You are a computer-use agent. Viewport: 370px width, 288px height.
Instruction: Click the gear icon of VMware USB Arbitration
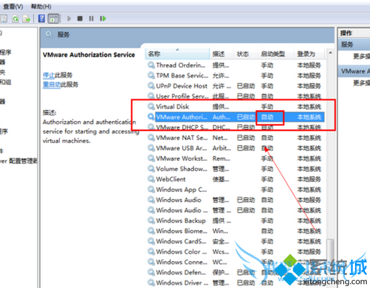151,148
